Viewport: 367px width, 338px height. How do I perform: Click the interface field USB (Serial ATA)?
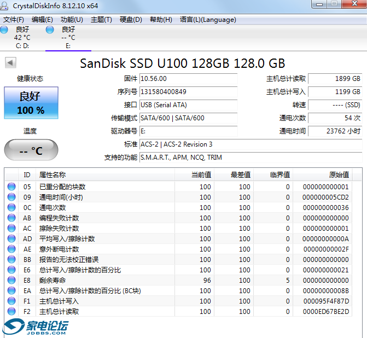188,105
